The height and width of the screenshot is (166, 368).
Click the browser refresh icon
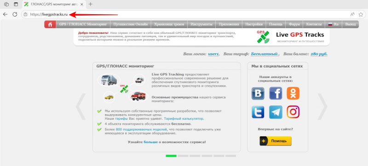(x=15, y=15)
